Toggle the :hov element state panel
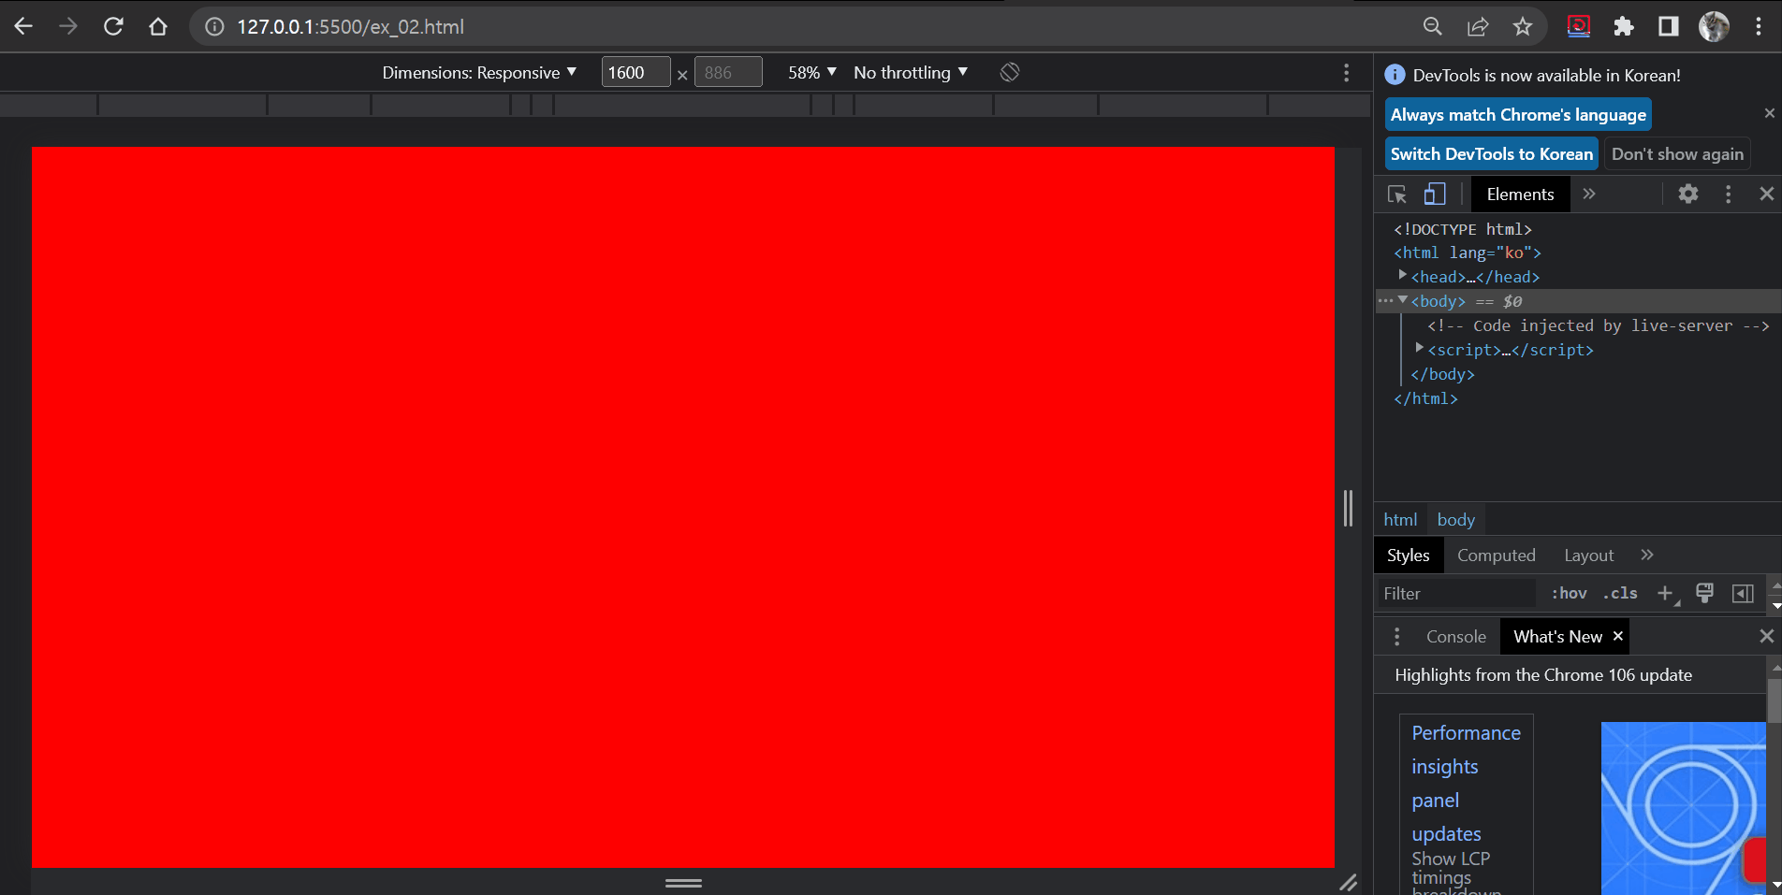 [x=1569, y=594]
